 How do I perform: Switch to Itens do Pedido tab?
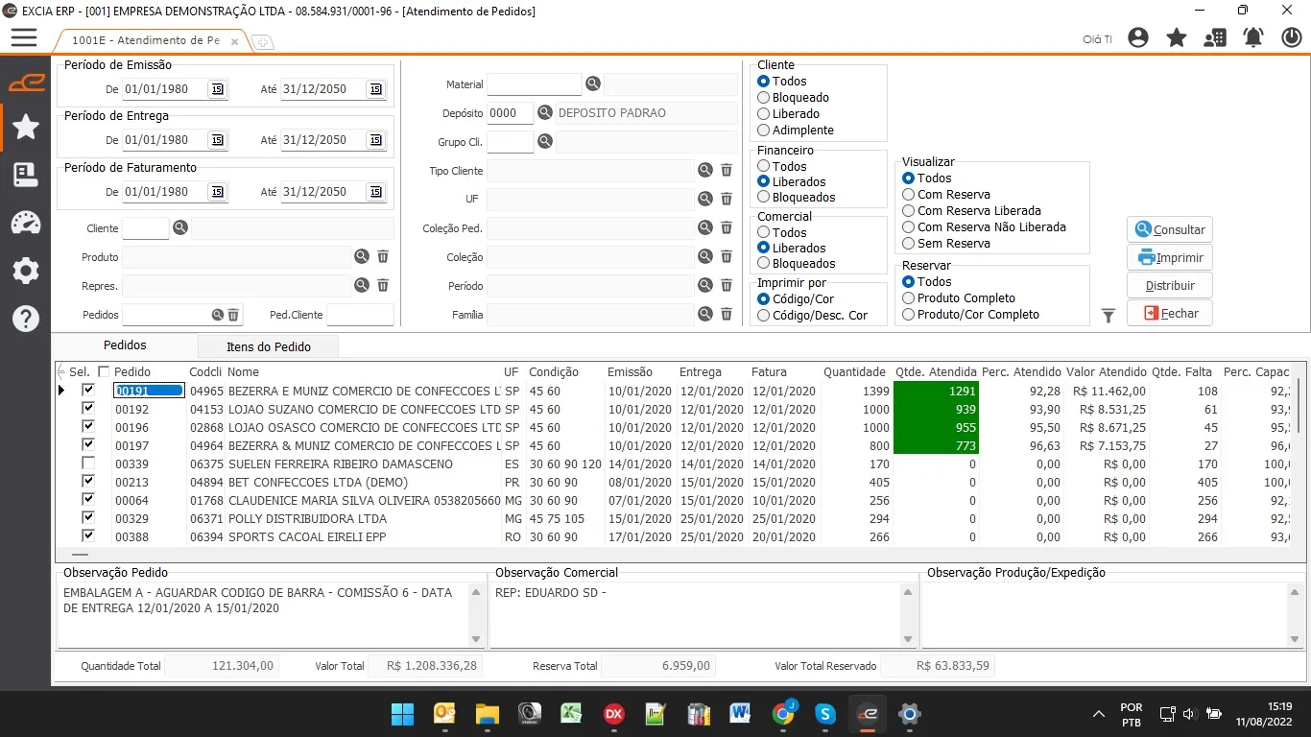[x=269, y=346]
